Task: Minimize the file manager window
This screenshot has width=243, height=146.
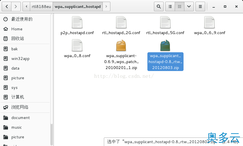Action: click(214, 7)
